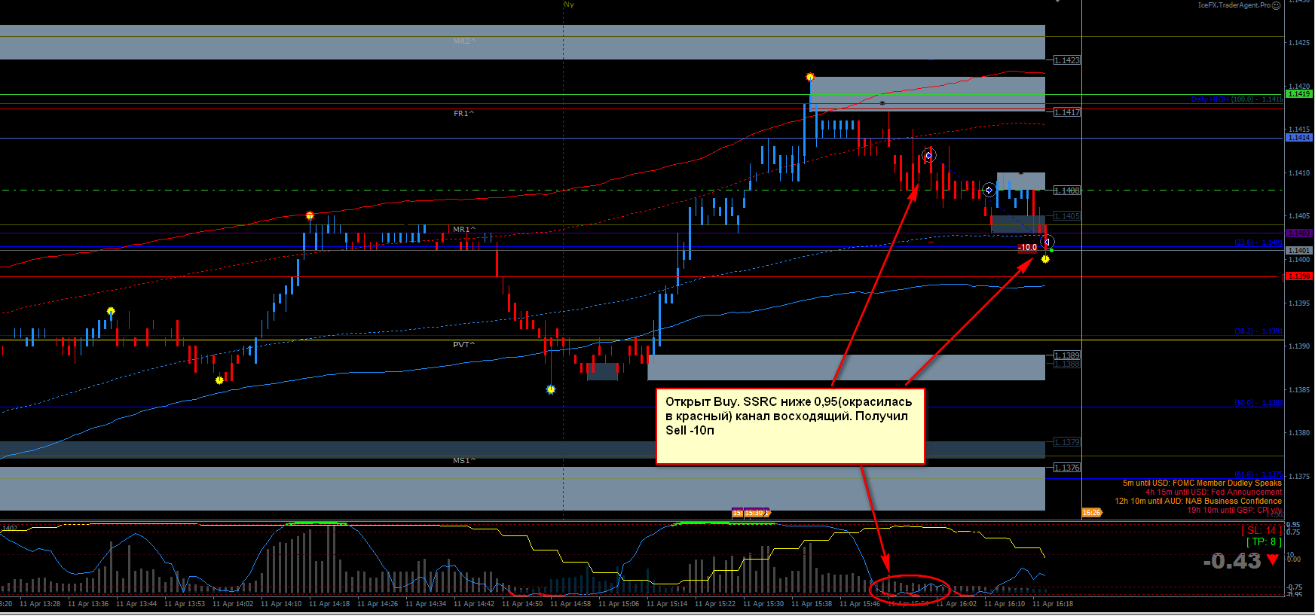
Task: Click the 1.1405 zone price label
Action: (1066, 216)
